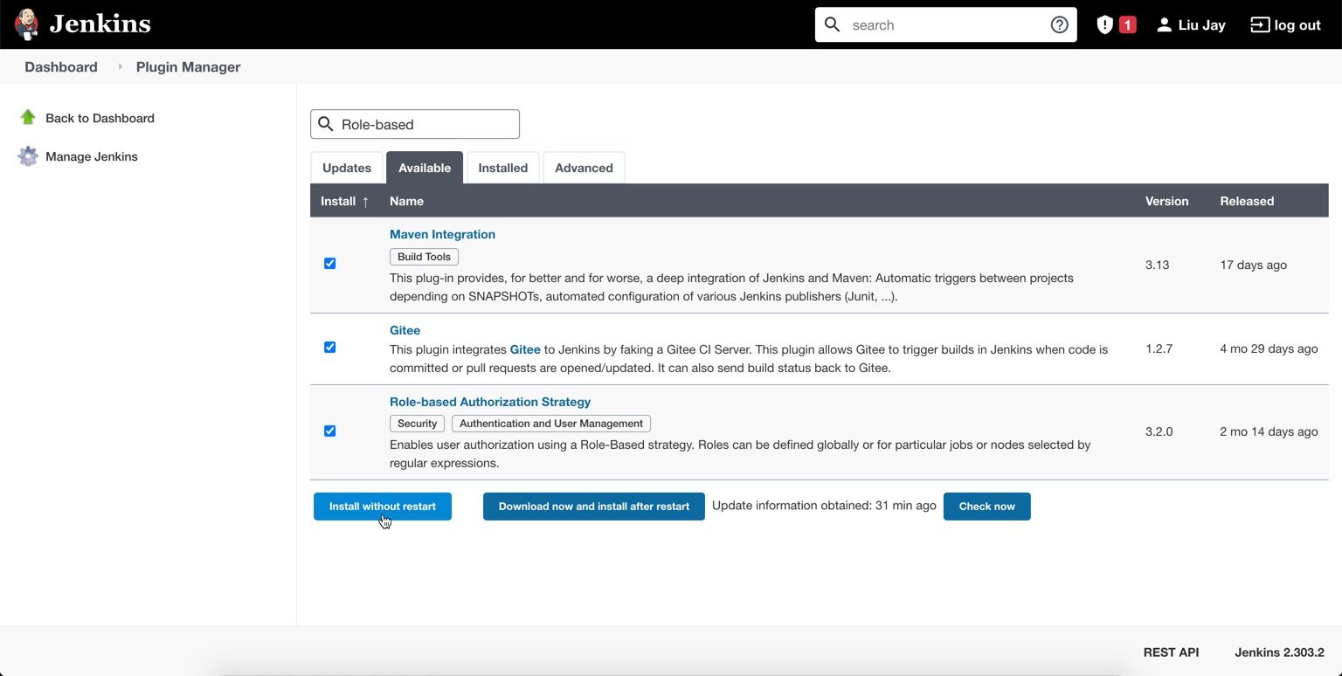This screenshot has height=676, width=1342.
Task: Open Manage Jenkins via the gear icon
Action: point(28,155)
